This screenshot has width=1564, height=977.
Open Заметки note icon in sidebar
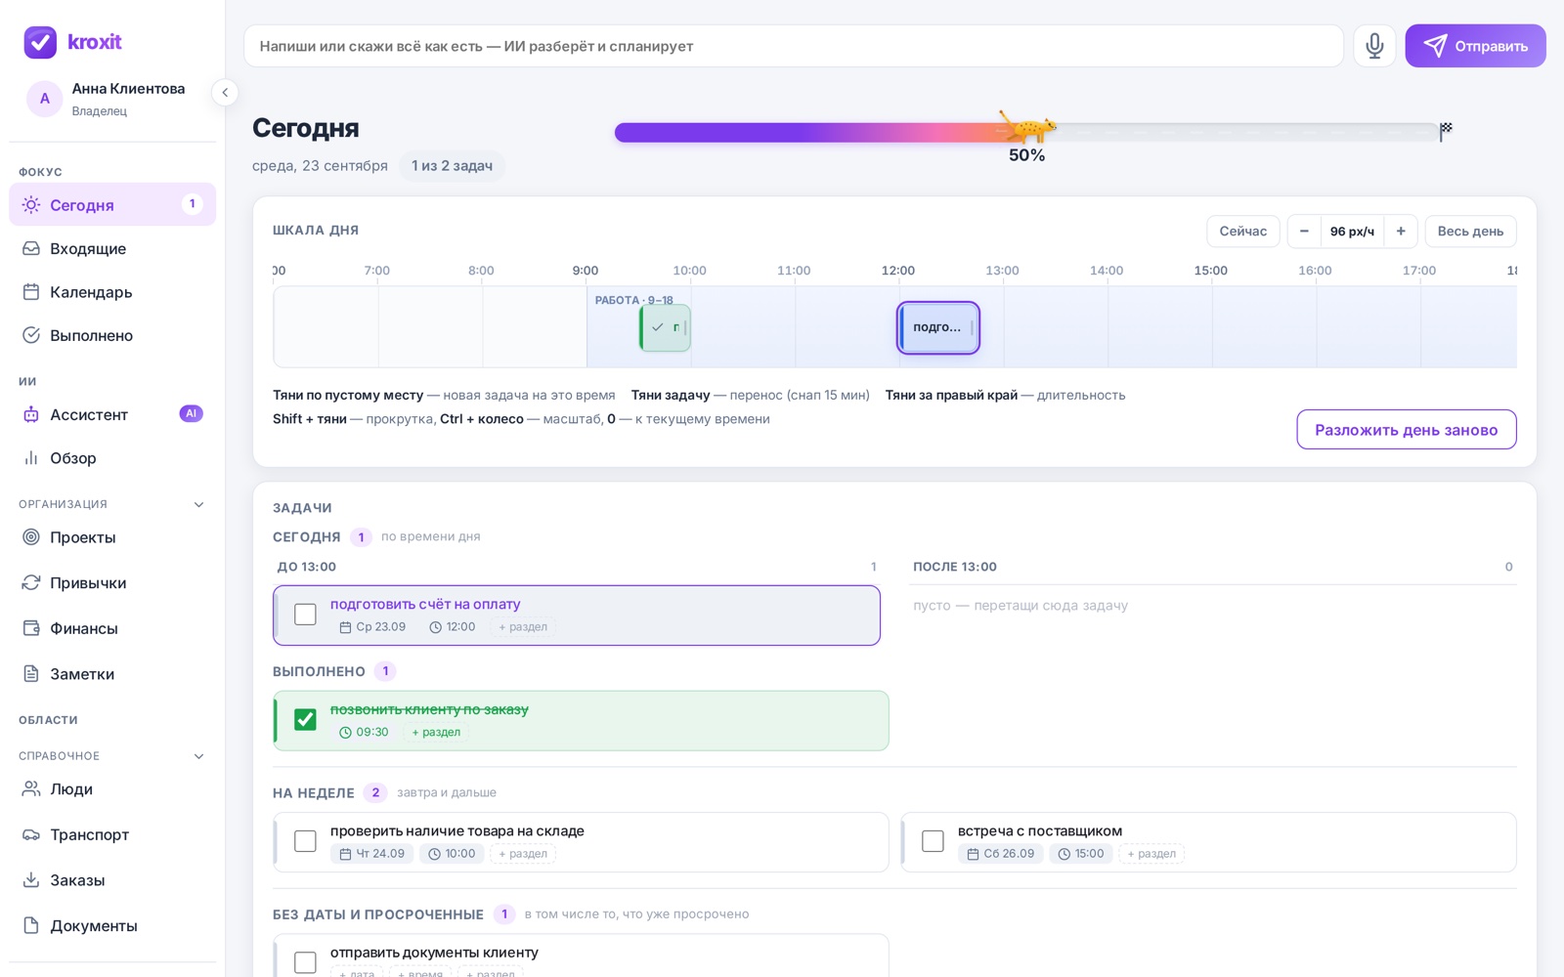pyautogui.click(x=31, y=673)
